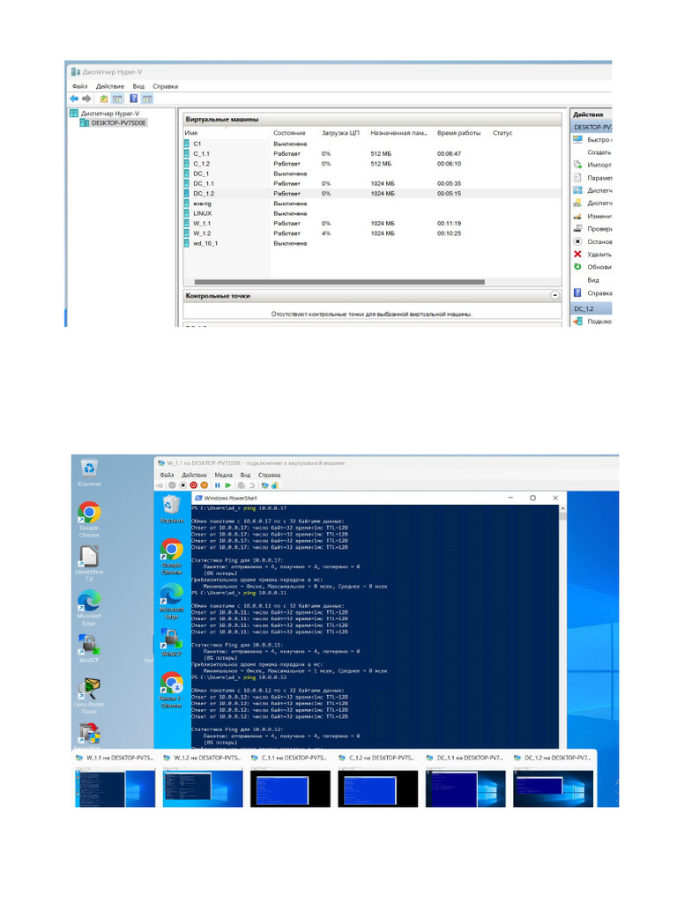This screenshot has height=902, width=677.
Task: Select the LINUX virtual machine
Action: (372, 213)
